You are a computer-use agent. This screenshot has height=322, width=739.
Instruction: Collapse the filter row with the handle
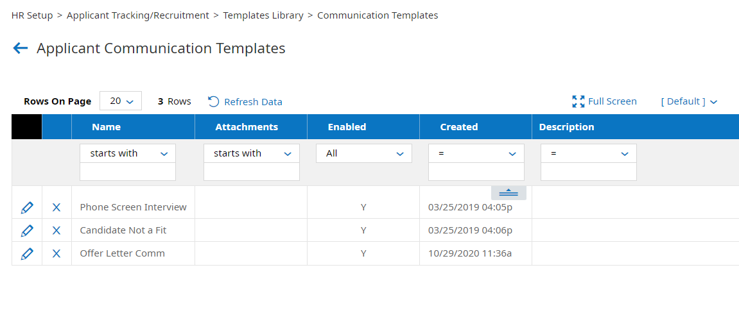509,192
